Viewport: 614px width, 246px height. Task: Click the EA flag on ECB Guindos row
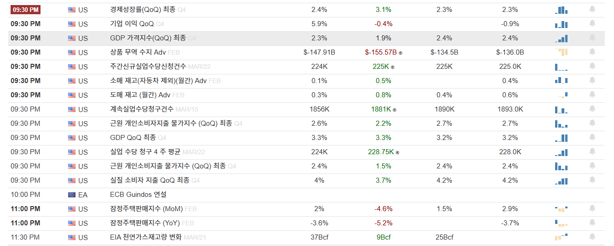click(72, 195)
